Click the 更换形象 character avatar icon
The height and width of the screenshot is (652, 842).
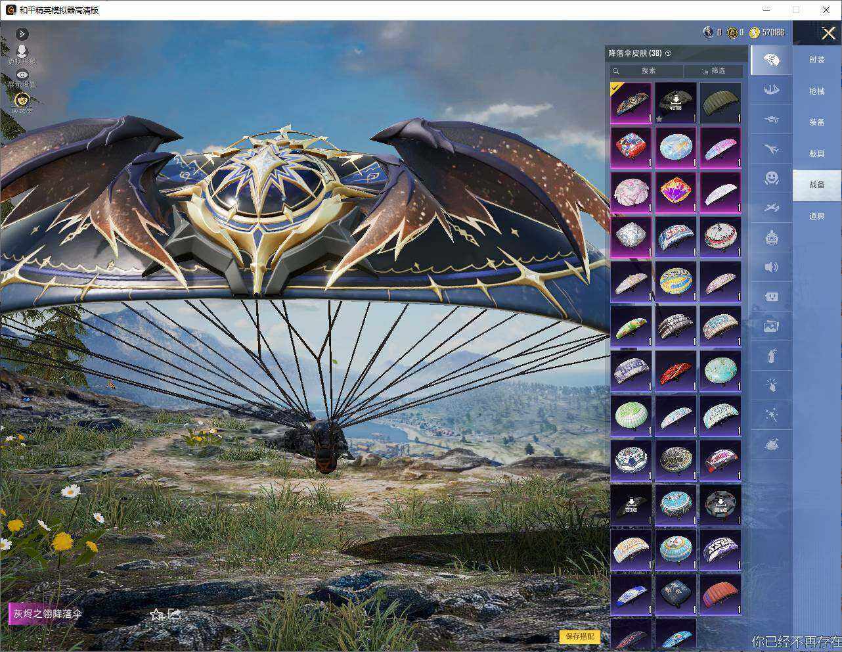22,51
